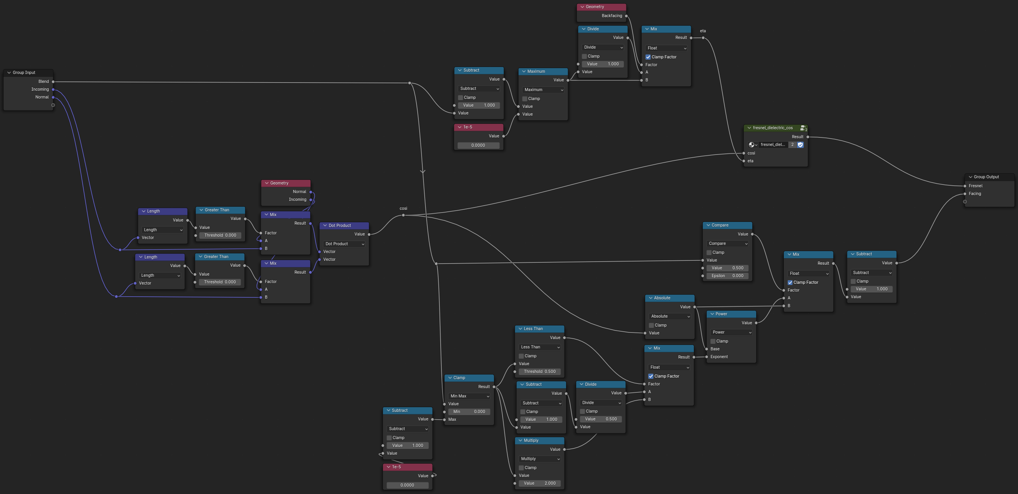Toggle Clamp checkbox in the Compare node

709,253
